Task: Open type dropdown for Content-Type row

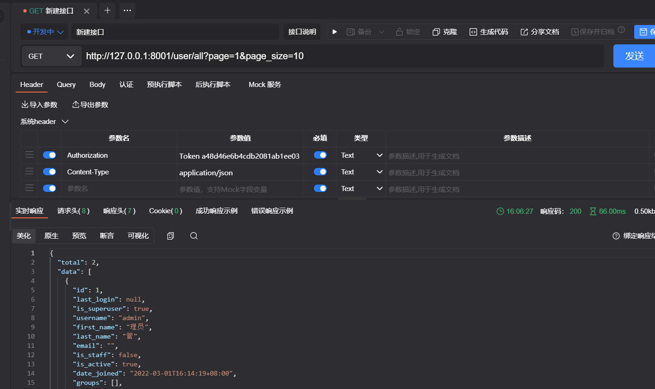Action: [x=361, y=172]
